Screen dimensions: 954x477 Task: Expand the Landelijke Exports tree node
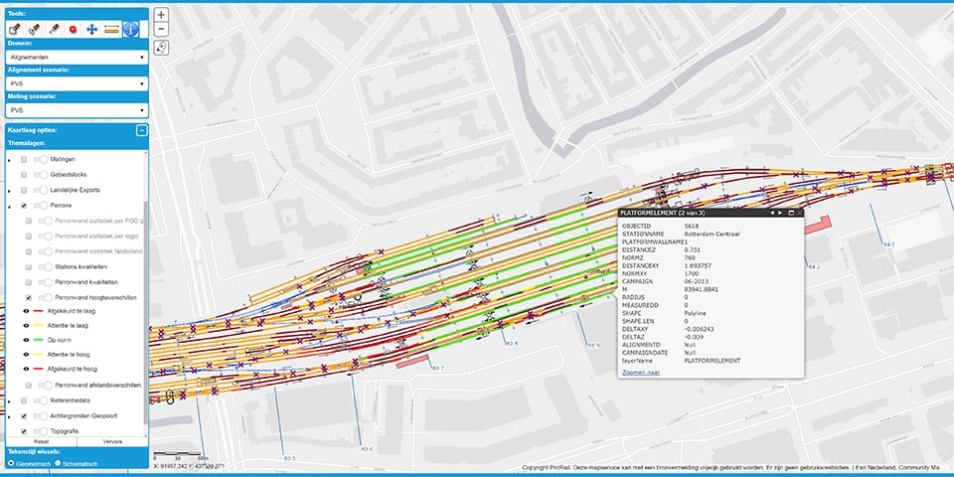(9, 191)
